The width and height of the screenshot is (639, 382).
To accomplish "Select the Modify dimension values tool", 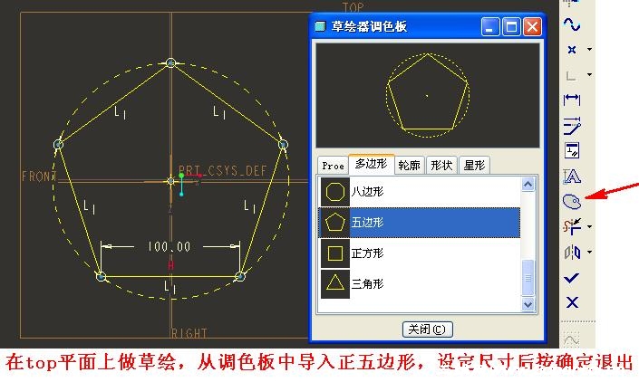I will (x=572, y=126).
